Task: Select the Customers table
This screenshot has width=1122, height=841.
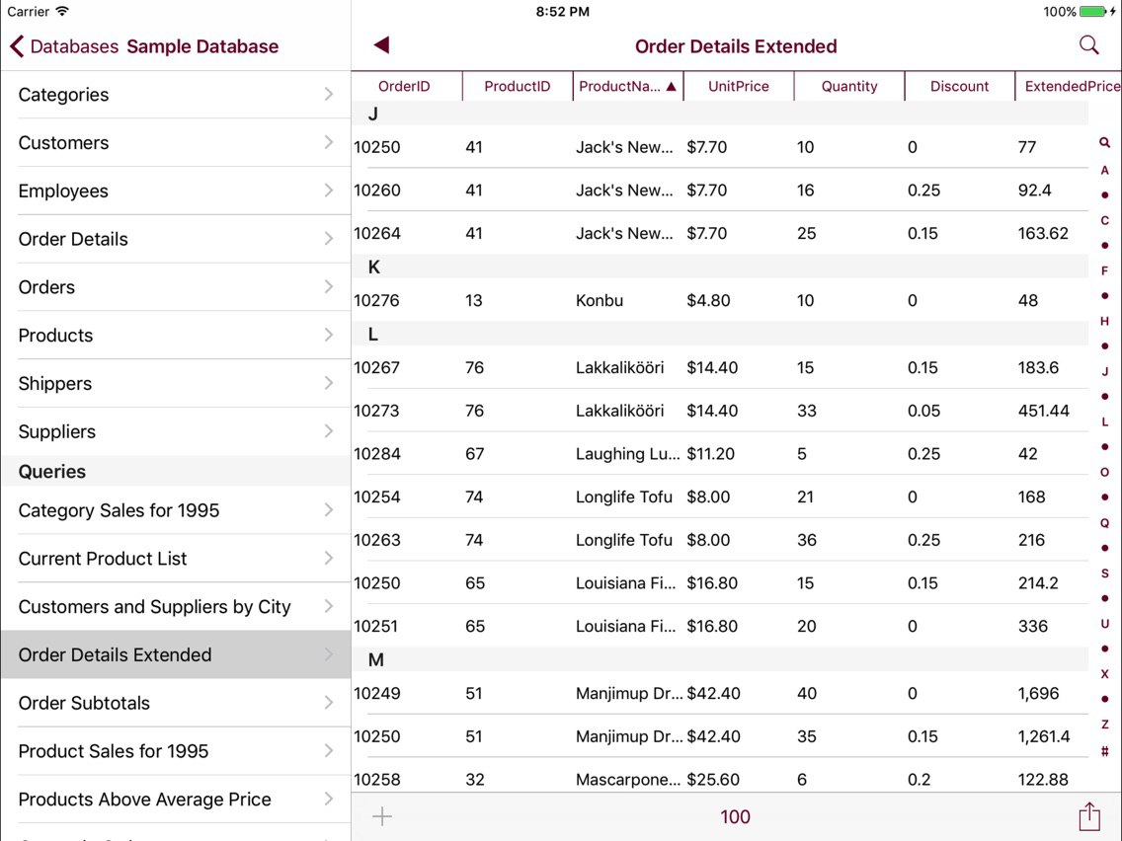Action: point(176,143)
